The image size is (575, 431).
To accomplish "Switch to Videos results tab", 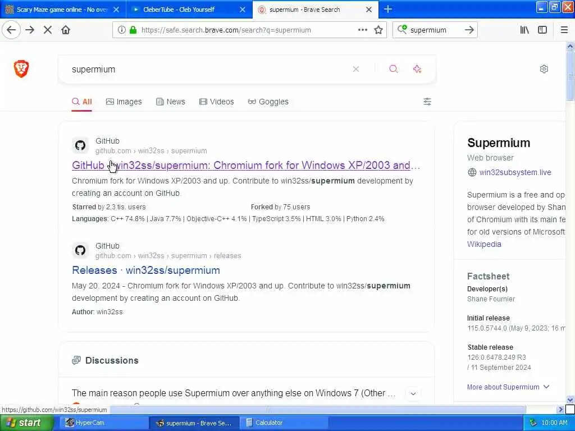I will pyautogui.click(x=216, y=102).
